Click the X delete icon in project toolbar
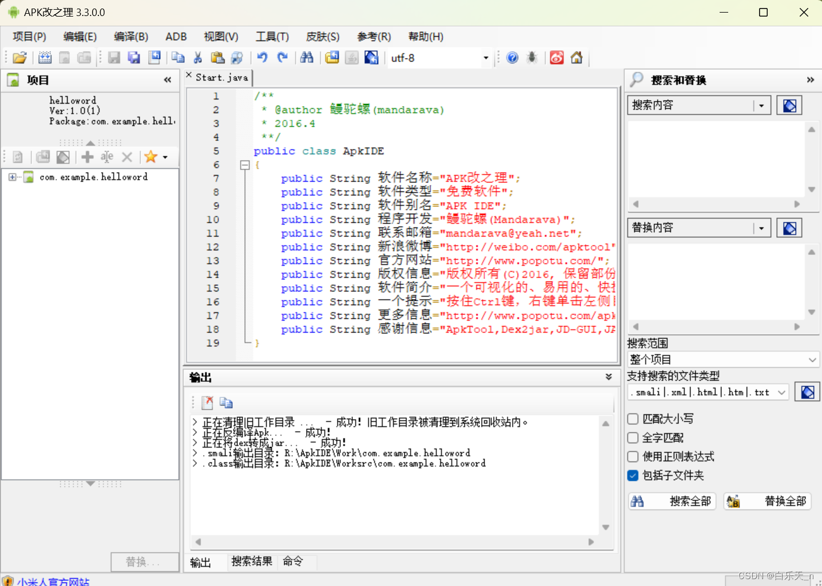 [127, 157]
